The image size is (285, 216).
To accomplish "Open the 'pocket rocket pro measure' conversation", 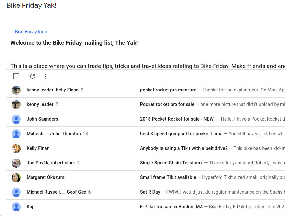I will click(168, 90).
